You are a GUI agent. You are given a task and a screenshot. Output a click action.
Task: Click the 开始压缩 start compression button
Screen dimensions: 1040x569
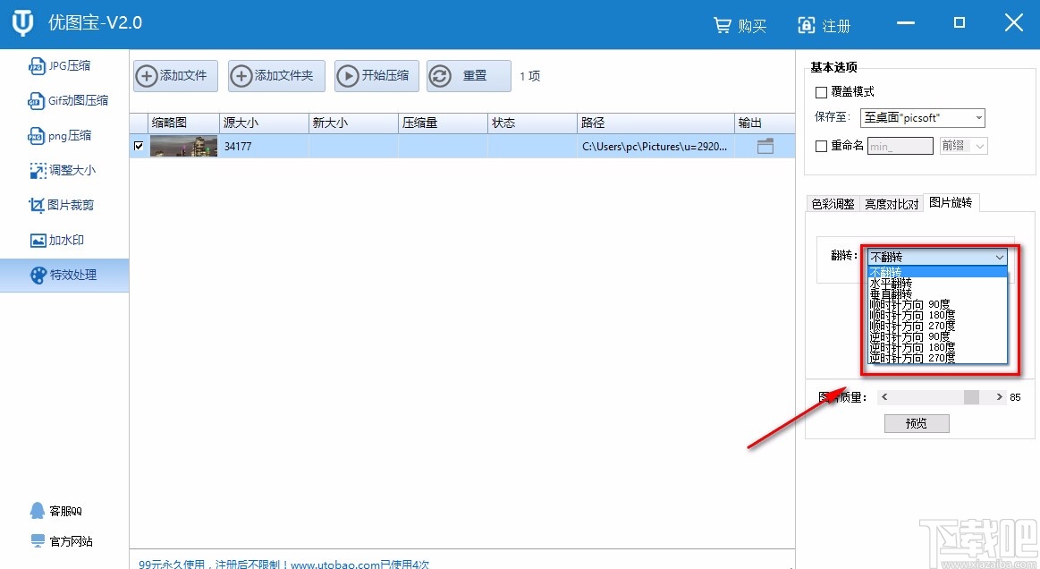pos(376,76)
